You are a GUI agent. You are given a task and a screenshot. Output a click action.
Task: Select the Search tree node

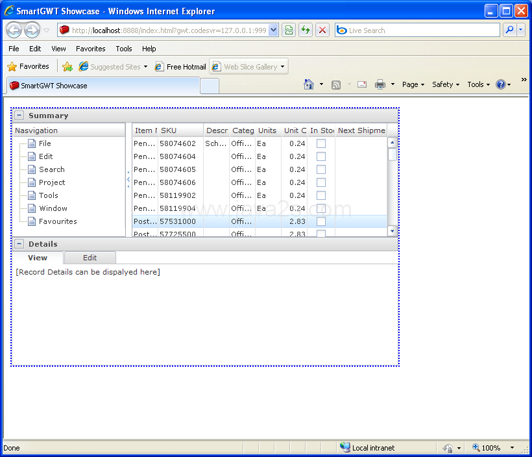pos(51,169)
